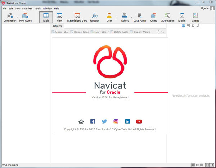
Task: Click the object information icon
Action: click(183, 26)
